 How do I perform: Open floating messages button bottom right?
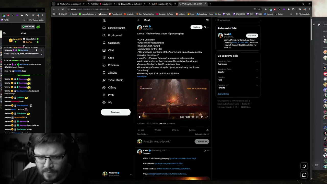304,175
